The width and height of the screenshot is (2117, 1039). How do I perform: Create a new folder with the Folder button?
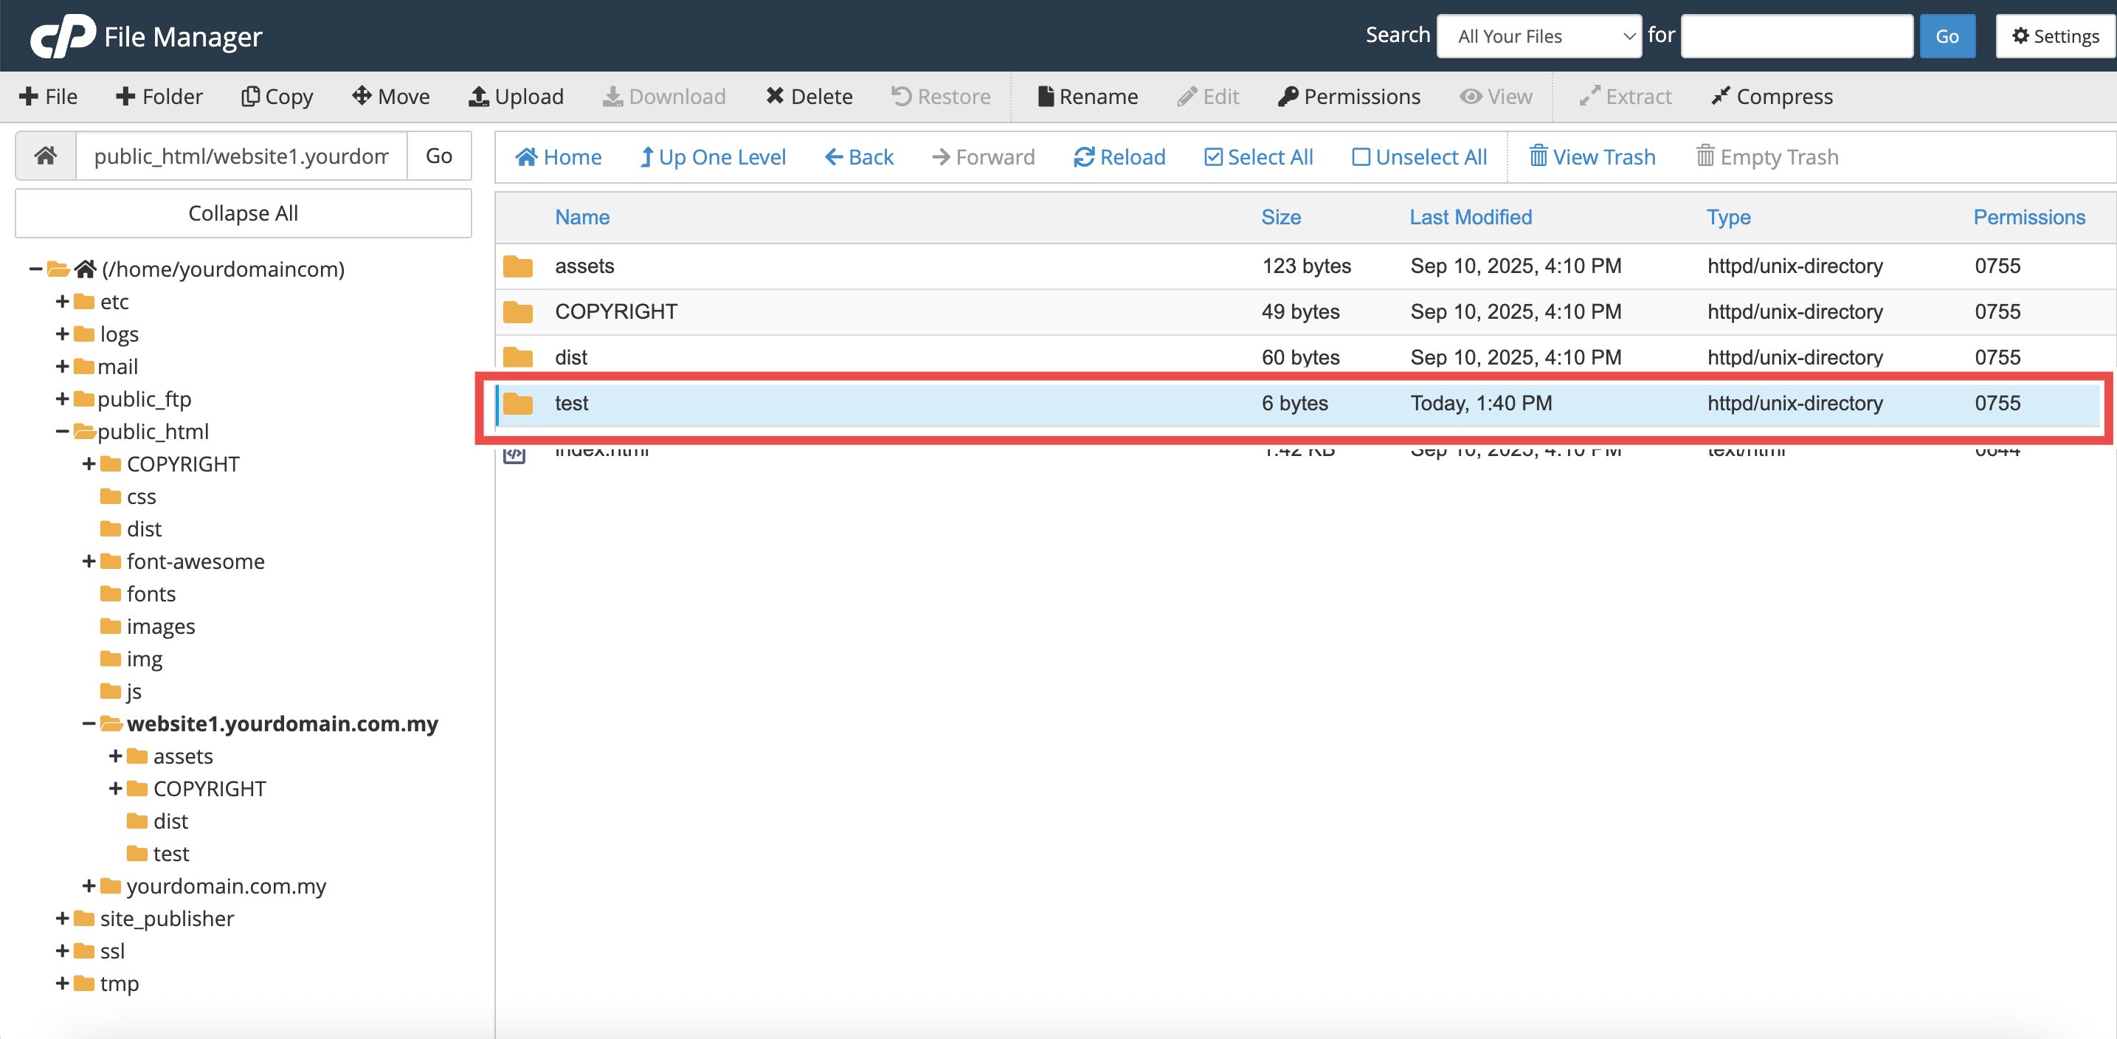click(159, 97)
